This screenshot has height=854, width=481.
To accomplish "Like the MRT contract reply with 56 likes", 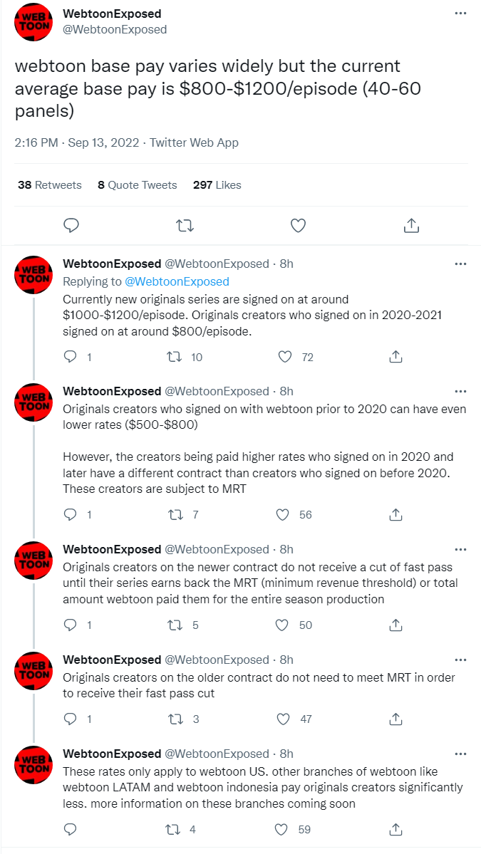I will coord(282,514).
